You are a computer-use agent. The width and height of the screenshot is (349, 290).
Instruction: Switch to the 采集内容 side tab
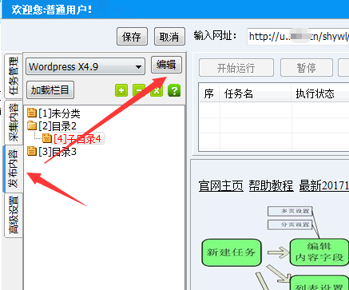coord(14,122)
